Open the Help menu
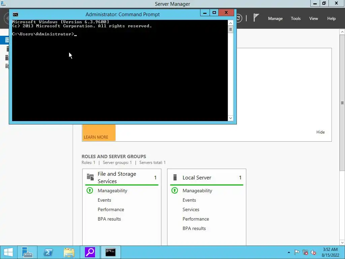Screen dimensions: 345x259 click(x=331, y=19)
